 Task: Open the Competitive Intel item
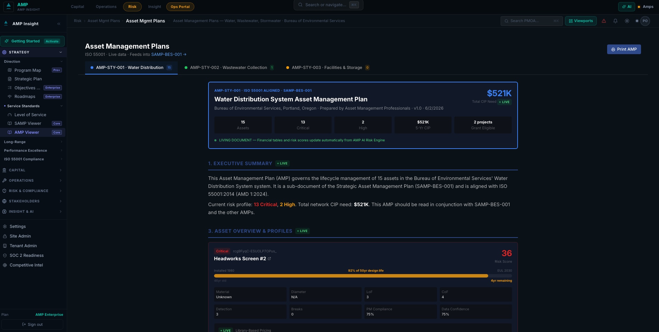point(26,265)
